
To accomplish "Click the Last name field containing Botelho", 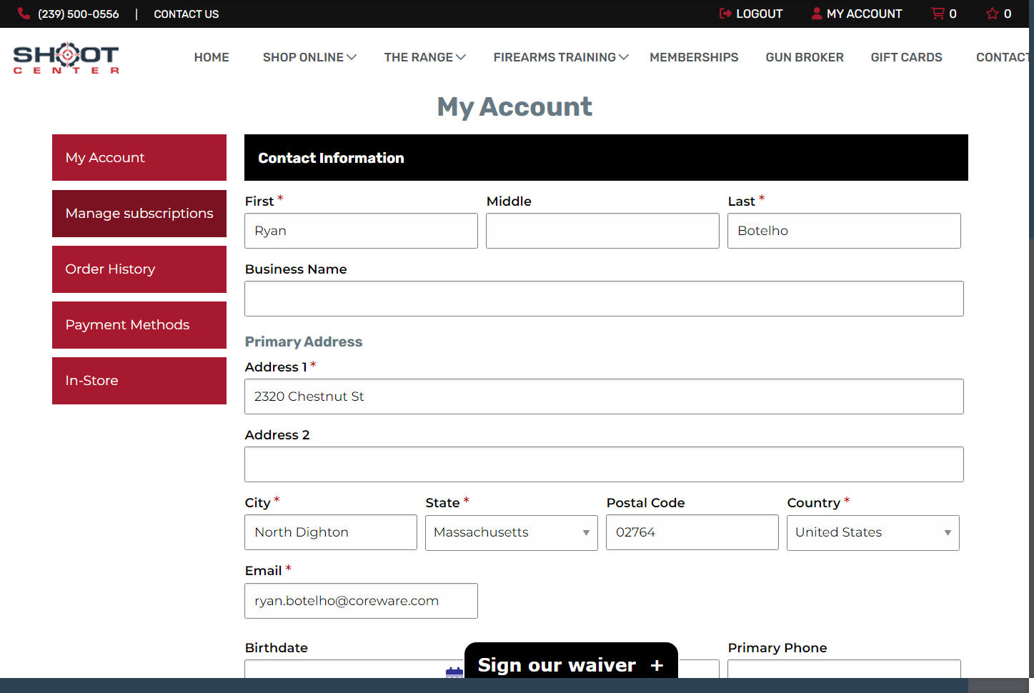I will 844,231.
